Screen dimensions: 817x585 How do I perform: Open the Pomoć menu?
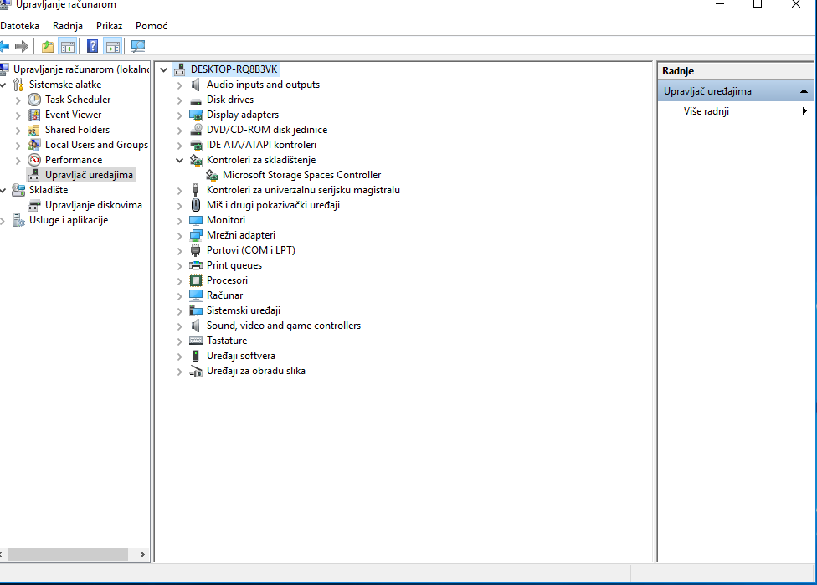tap(152, 26)
